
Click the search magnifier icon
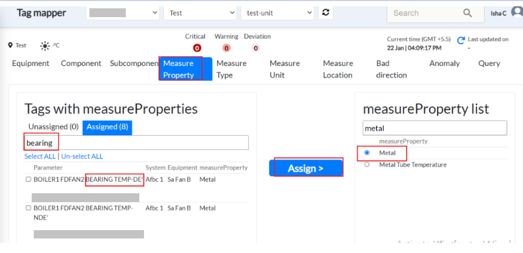[x=467, y=13]
